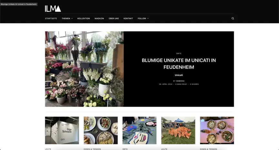
Task: Open the Magazin menu item
Action: [99, 18]
